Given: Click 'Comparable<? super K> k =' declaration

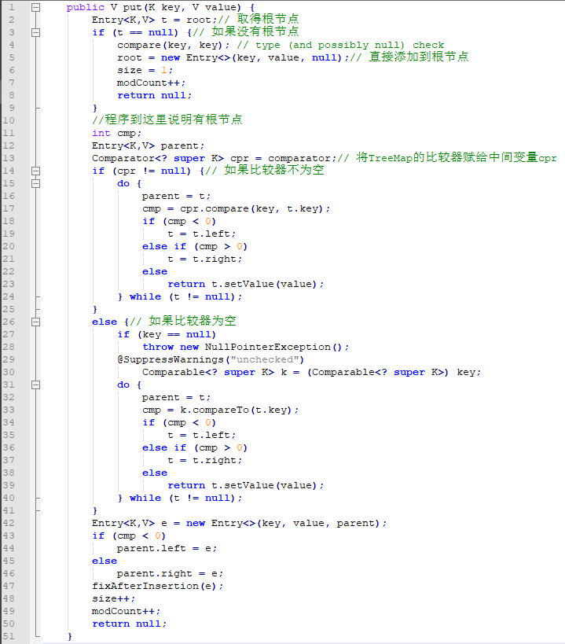Looking at the screenshot, I should [x=221, y=372].
